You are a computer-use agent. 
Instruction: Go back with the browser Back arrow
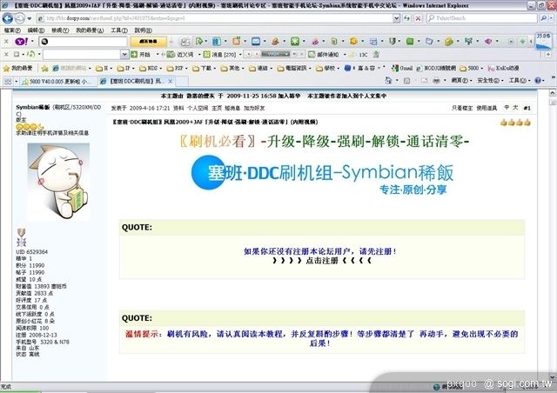pos(8,18)
